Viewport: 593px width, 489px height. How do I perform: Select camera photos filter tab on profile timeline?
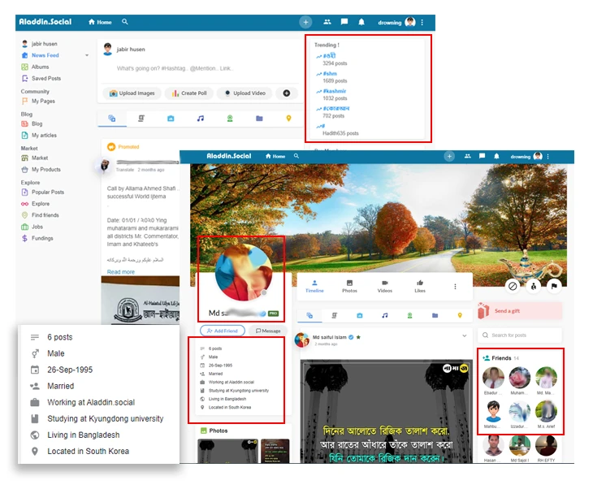point(359,315)
